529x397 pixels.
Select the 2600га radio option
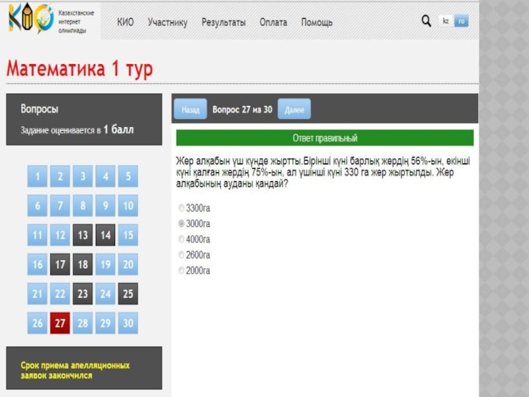point(182,255)
